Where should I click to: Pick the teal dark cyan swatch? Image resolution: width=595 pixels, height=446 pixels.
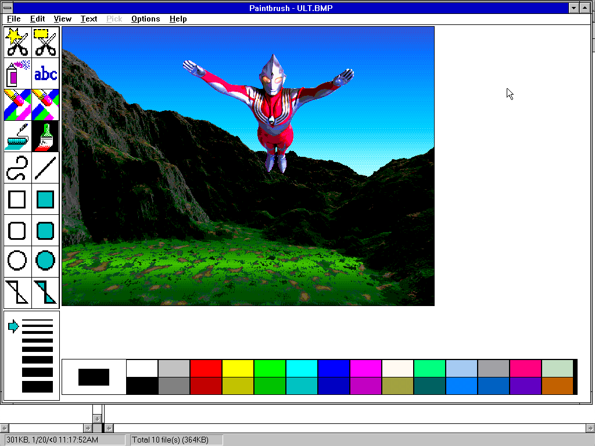pyautogui.click(x=302, y=386)
